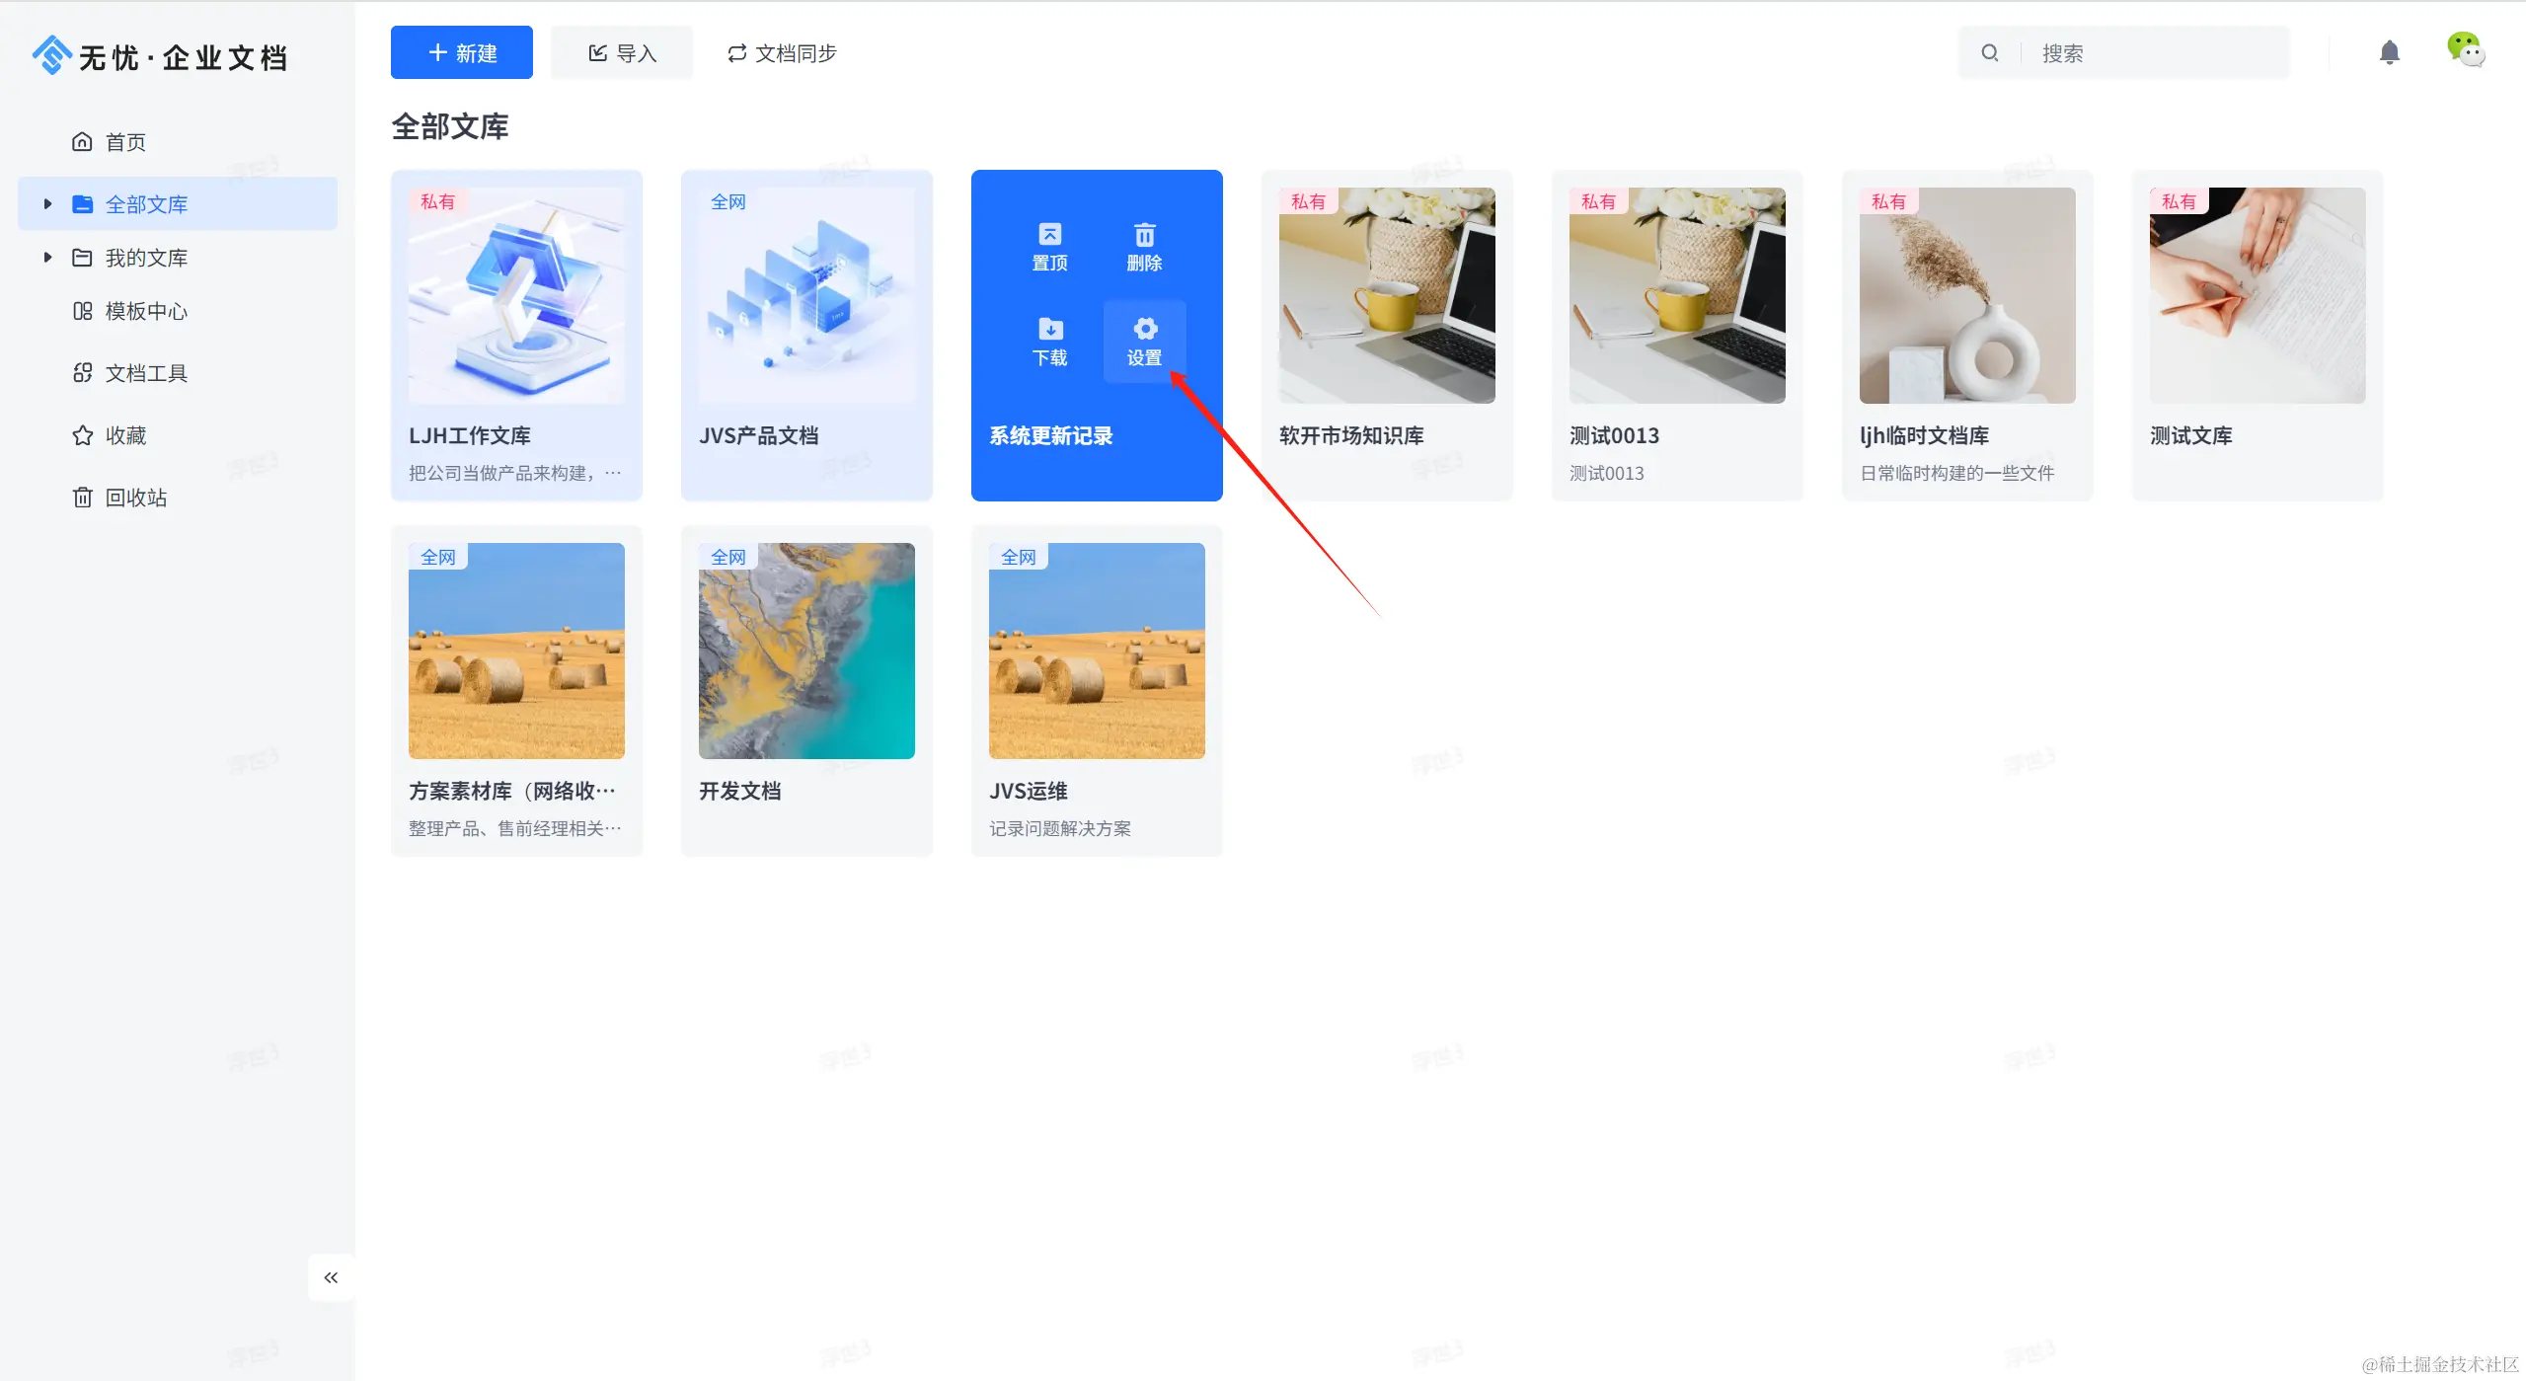Expand the 全部文库 tree arrow

(x=47, y=204)
